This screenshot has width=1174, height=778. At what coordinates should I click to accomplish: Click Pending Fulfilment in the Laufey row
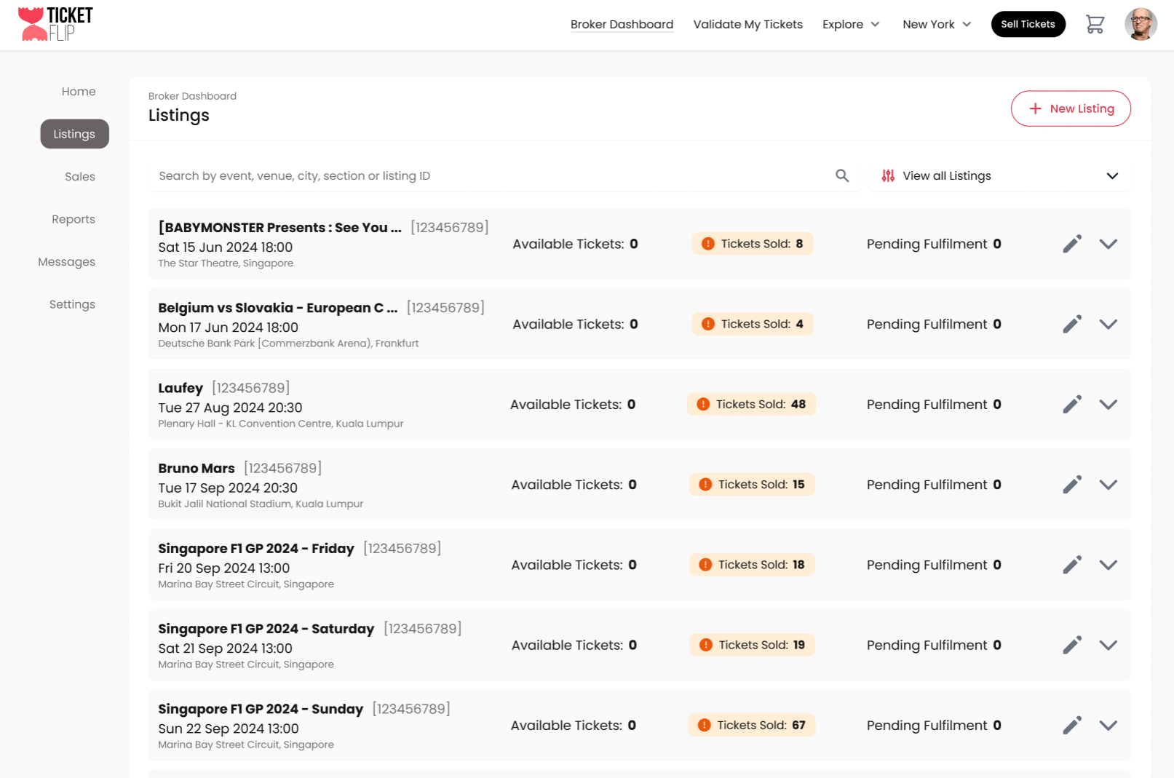(934, 404)
